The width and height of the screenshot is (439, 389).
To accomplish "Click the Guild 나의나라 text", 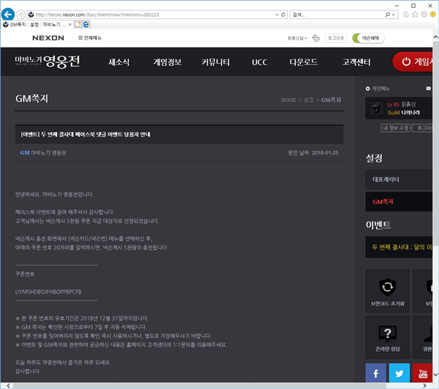I will tap(403, 112).
